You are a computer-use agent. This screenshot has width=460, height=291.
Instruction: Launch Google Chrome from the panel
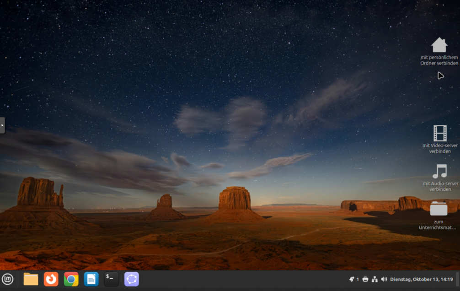pyautogui.click(x=71, y=279)
